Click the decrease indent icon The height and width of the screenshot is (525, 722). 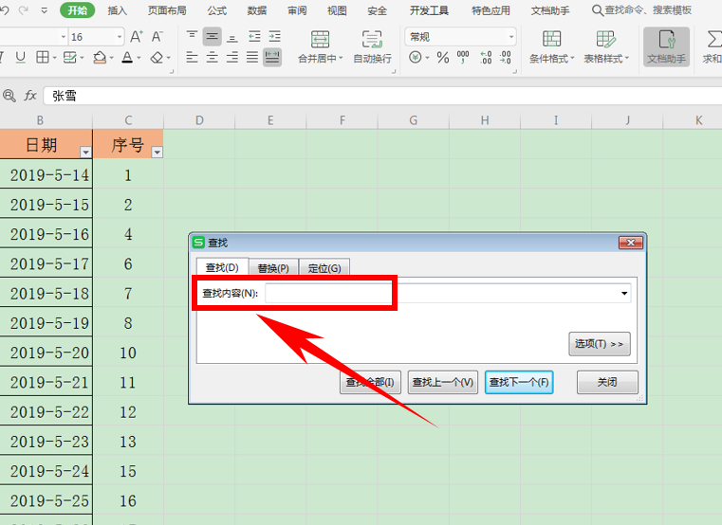(254, 36)
